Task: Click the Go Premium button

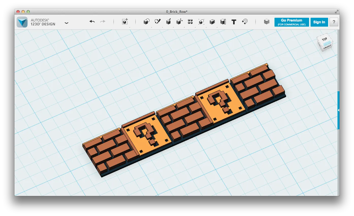Action: click(292, 22)
